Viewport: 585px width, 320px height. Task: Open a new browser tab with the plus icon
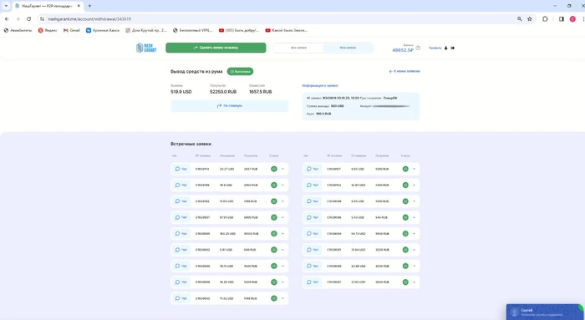pyautogui.click(x=89, y=6)
